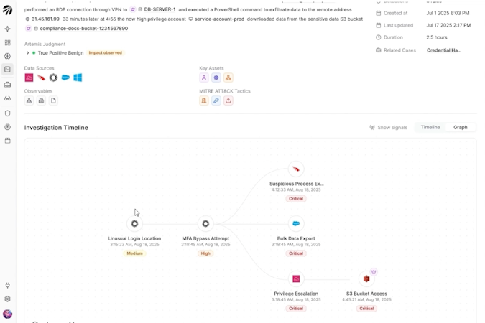Click the Salesforce cloud data source icon

[65, 78]
